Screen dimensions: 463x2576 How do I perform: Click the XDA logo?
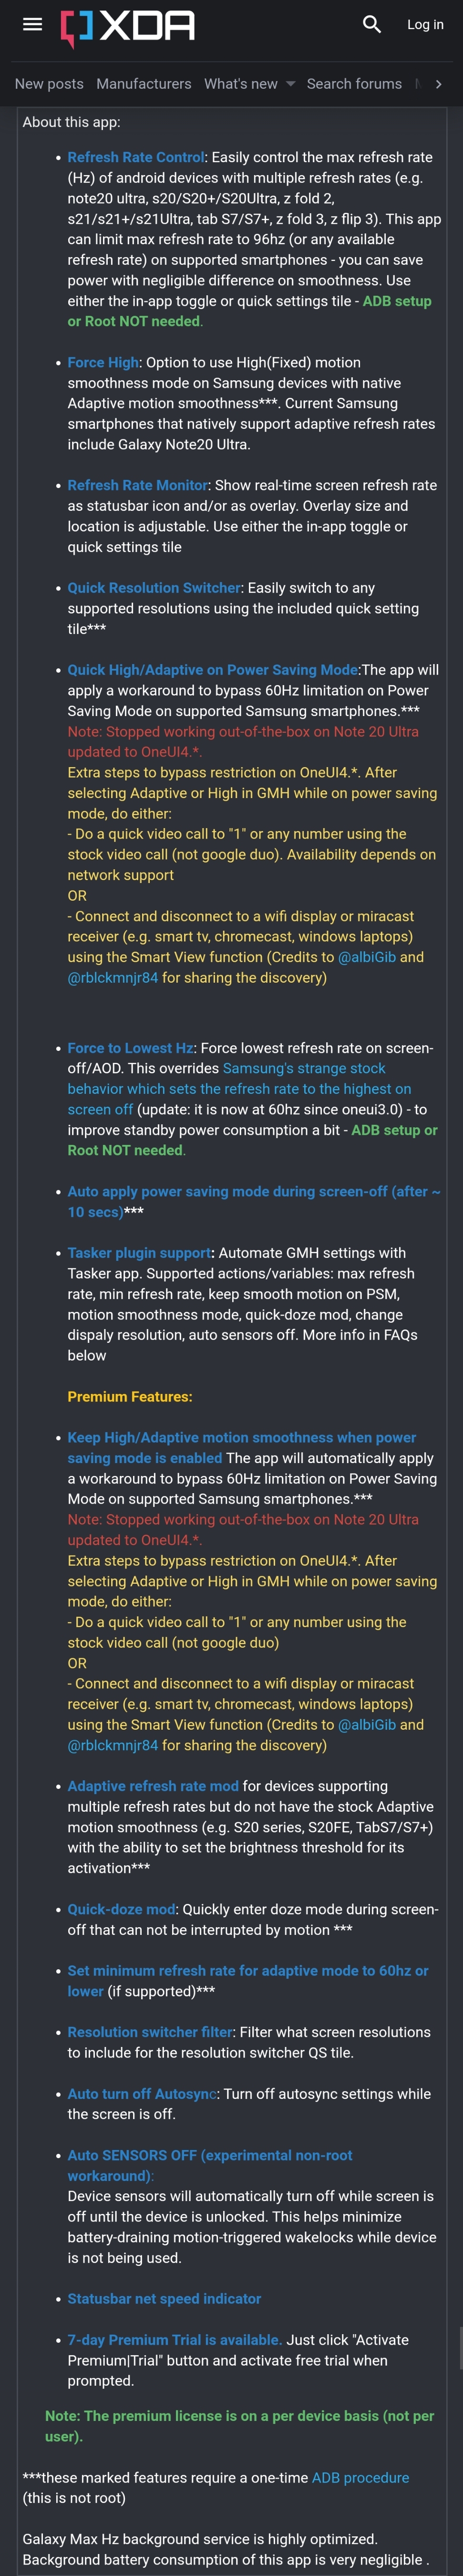tap(128, 26)
